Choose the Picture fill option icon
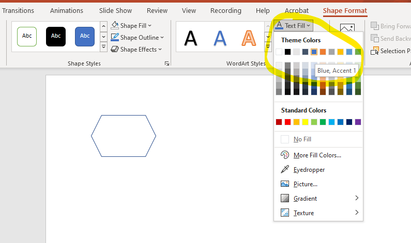411x243 pixels. tap(284, 184)
